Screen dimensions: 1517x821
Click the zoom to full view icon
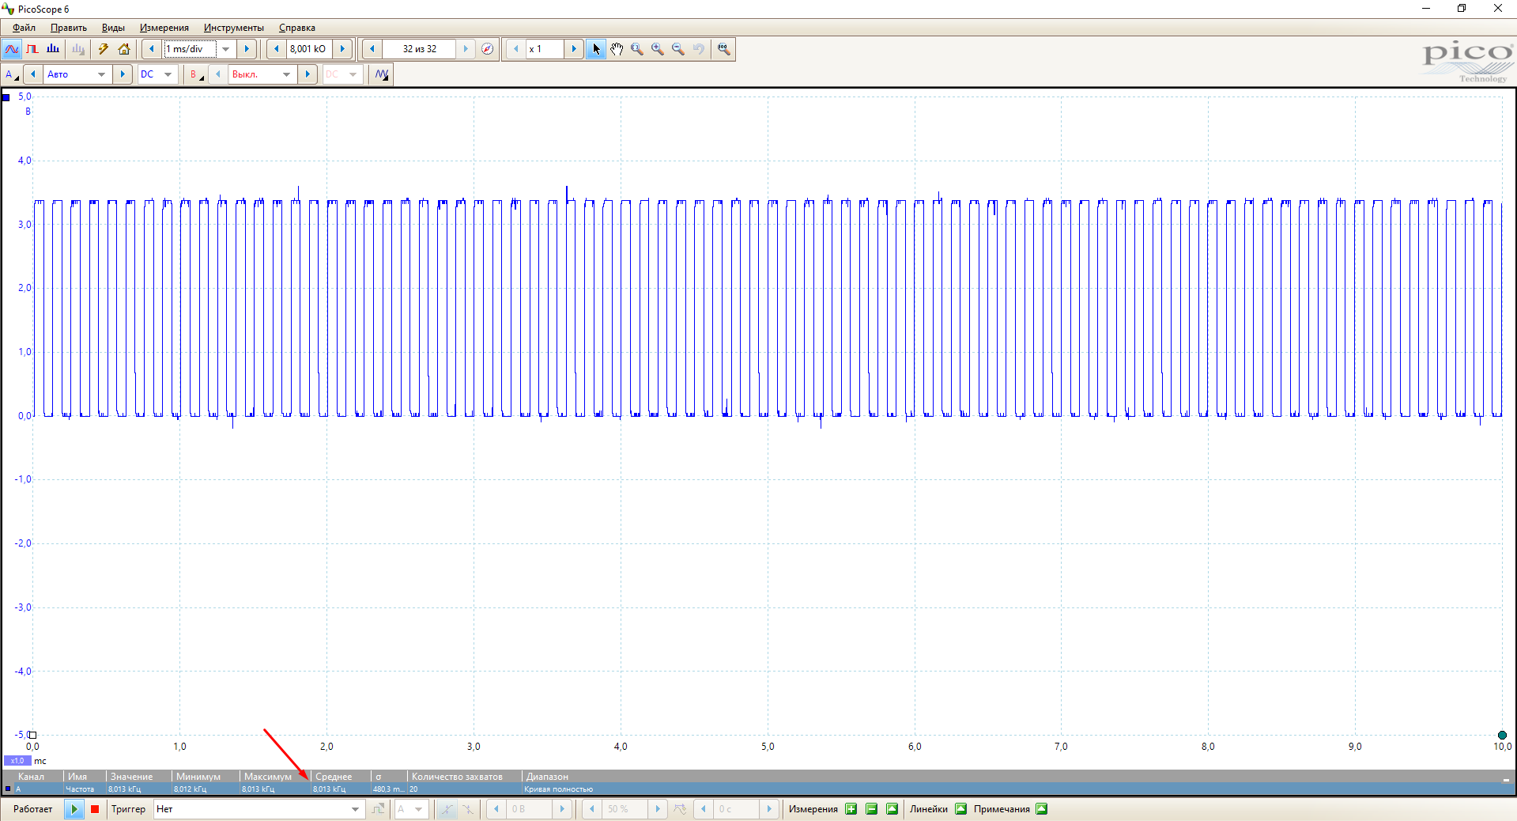click(x=723, y=49)
